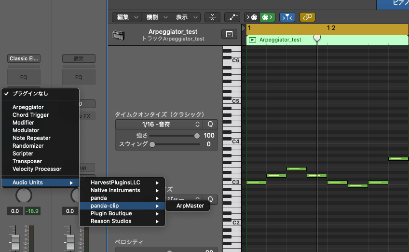Click first channel 0.0 volume value
409x252 pixels.
(x=15, y=211)
